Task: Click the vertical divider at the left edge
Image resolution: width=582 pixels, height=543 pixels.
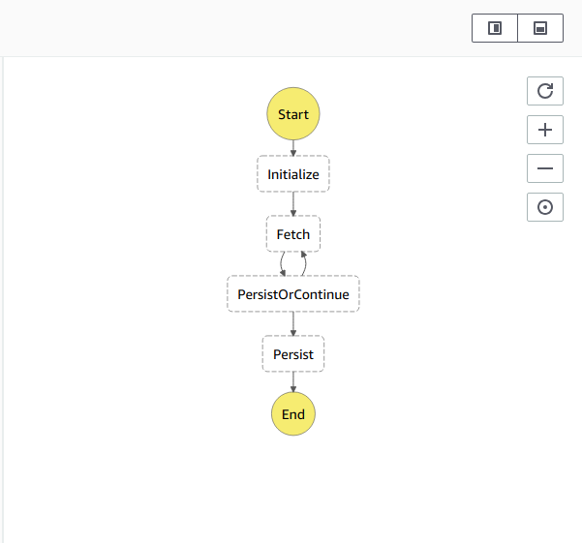Action: point(3,290)
